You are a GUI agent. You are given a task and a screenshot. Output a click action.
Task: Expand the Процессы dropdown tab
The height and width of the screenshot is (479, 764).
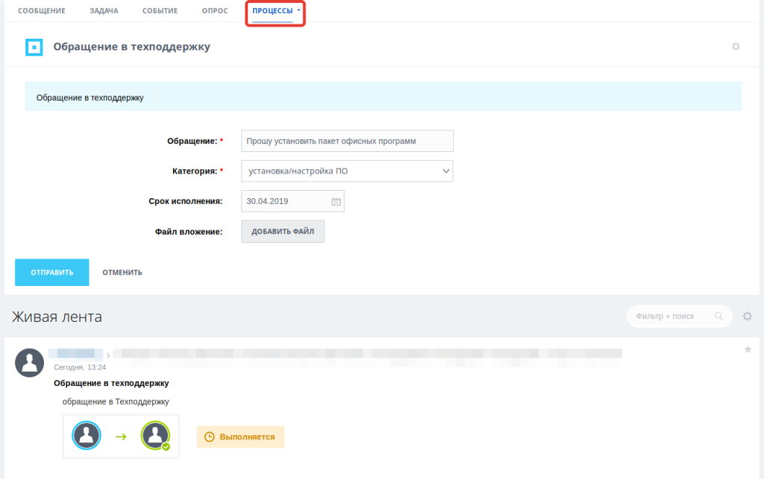[276, 10]
